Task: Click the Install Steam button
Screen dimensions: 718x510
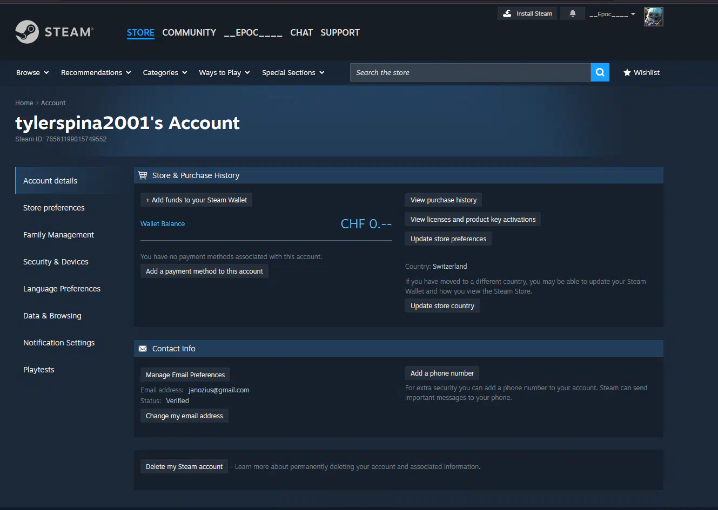Action: 527,13
